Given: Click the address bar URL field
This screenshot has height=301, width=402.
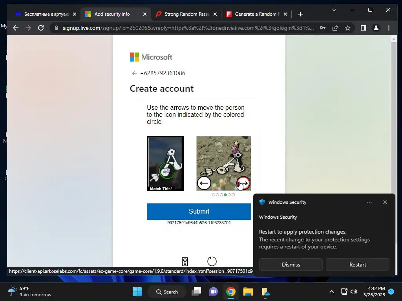Looking at the screenshot, I should [188, 28].
